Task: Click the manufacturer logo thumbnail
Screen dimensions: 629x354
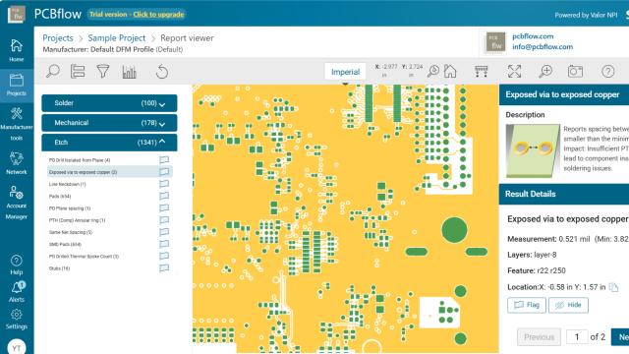Action: [x=495, y=42]
